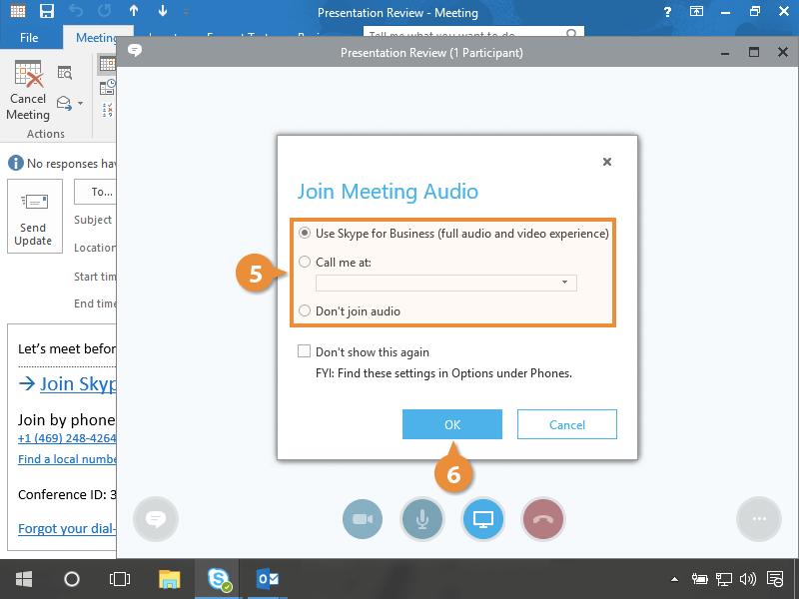This screenshot has width=799, height=599.
Task: Click OK to join meeting audio
Action: [x=452, y=424]
